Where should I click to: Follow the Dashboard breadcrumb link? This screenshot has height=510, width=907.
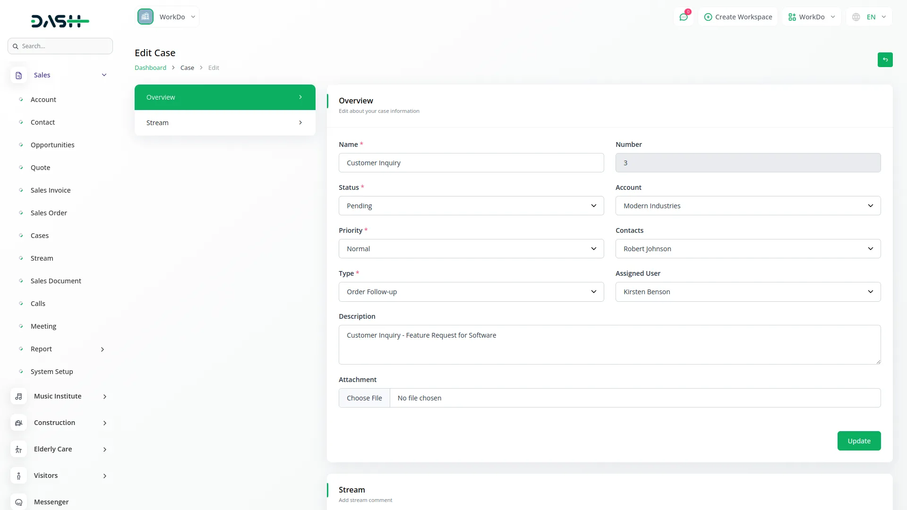click(x=150, y=68)
